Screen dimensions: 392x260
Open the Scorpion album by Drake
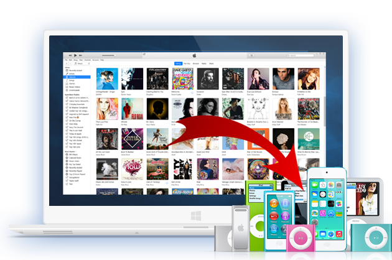(208, 79)
